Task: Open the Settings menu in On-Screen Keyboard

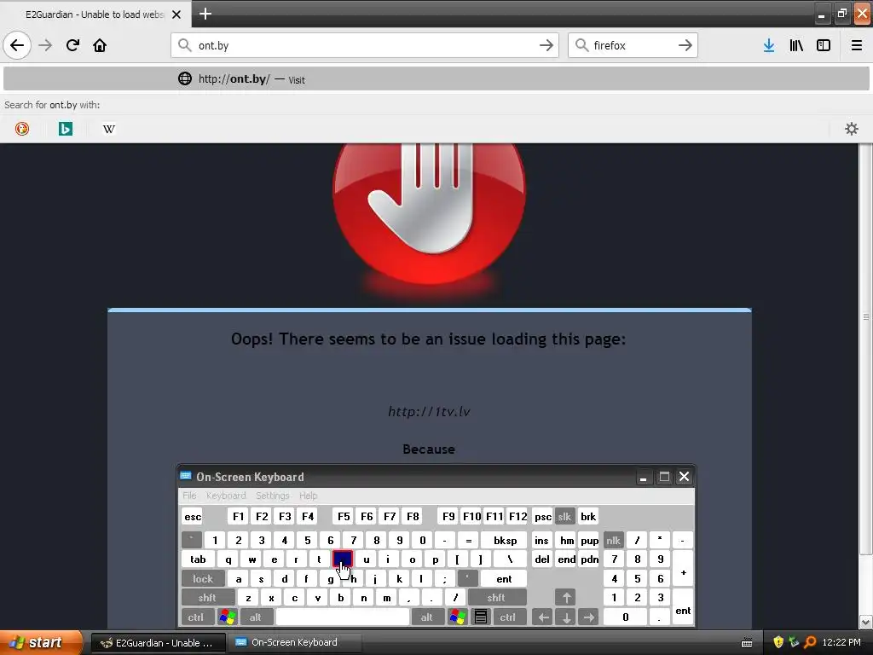Action: click(272, 496)
